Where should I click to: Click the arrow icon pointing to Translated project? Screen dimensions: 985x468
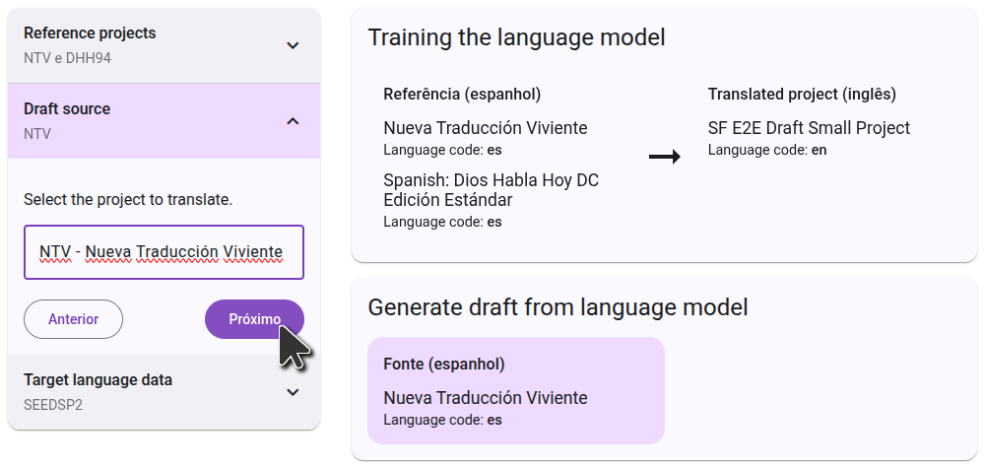pyautogui.click(x=665, y=157)
